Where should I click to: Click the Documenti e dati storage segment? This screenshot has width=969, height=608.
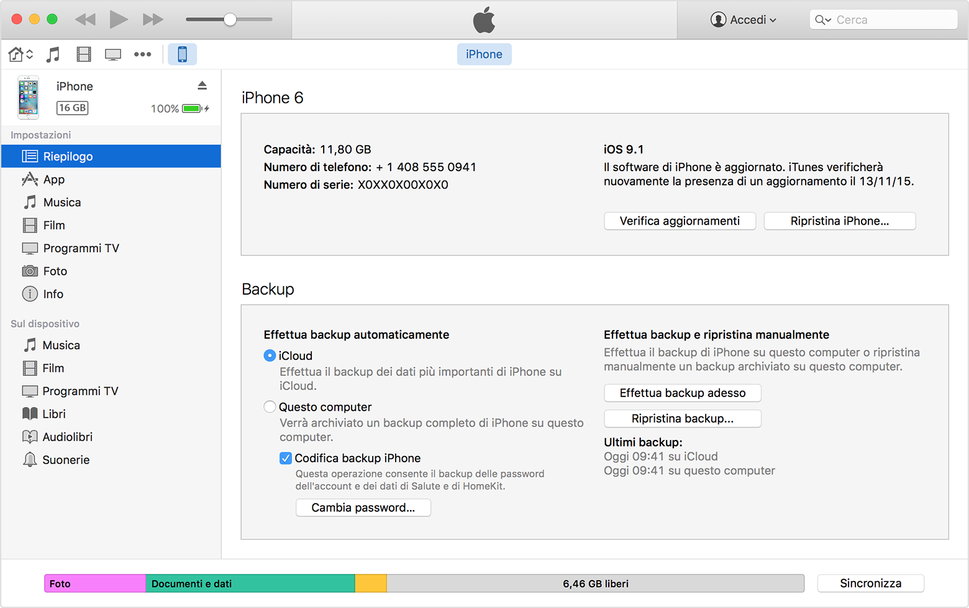250,583
